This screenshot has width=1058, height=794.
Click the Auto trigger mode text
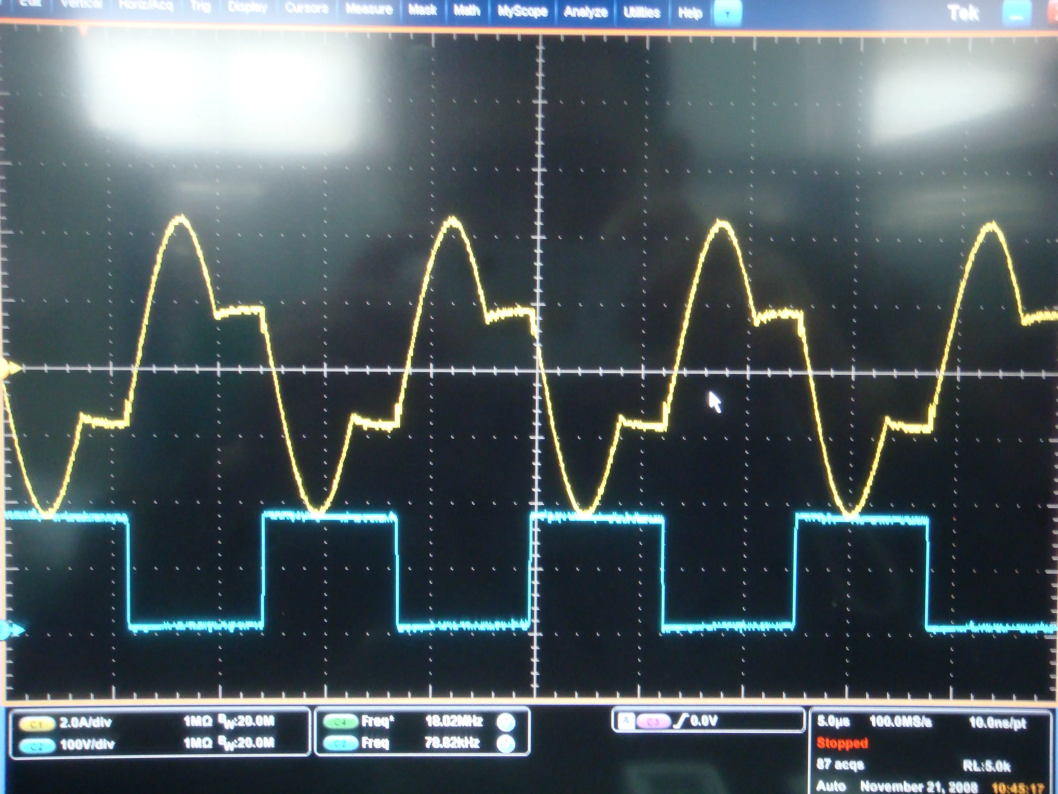pos(831,786)
